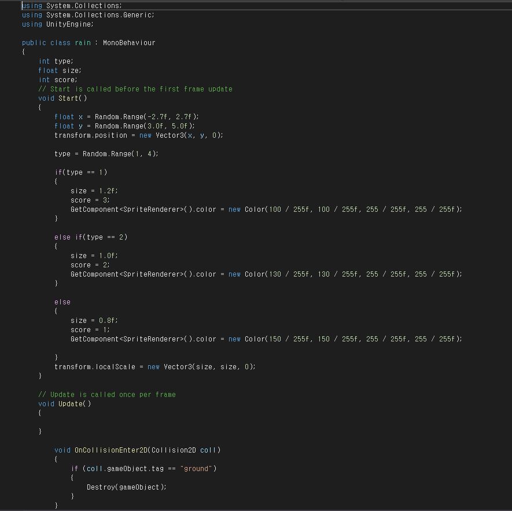Click the class name 'rain'
Screen dimensions: 512x511
click(x=83, y=43)
